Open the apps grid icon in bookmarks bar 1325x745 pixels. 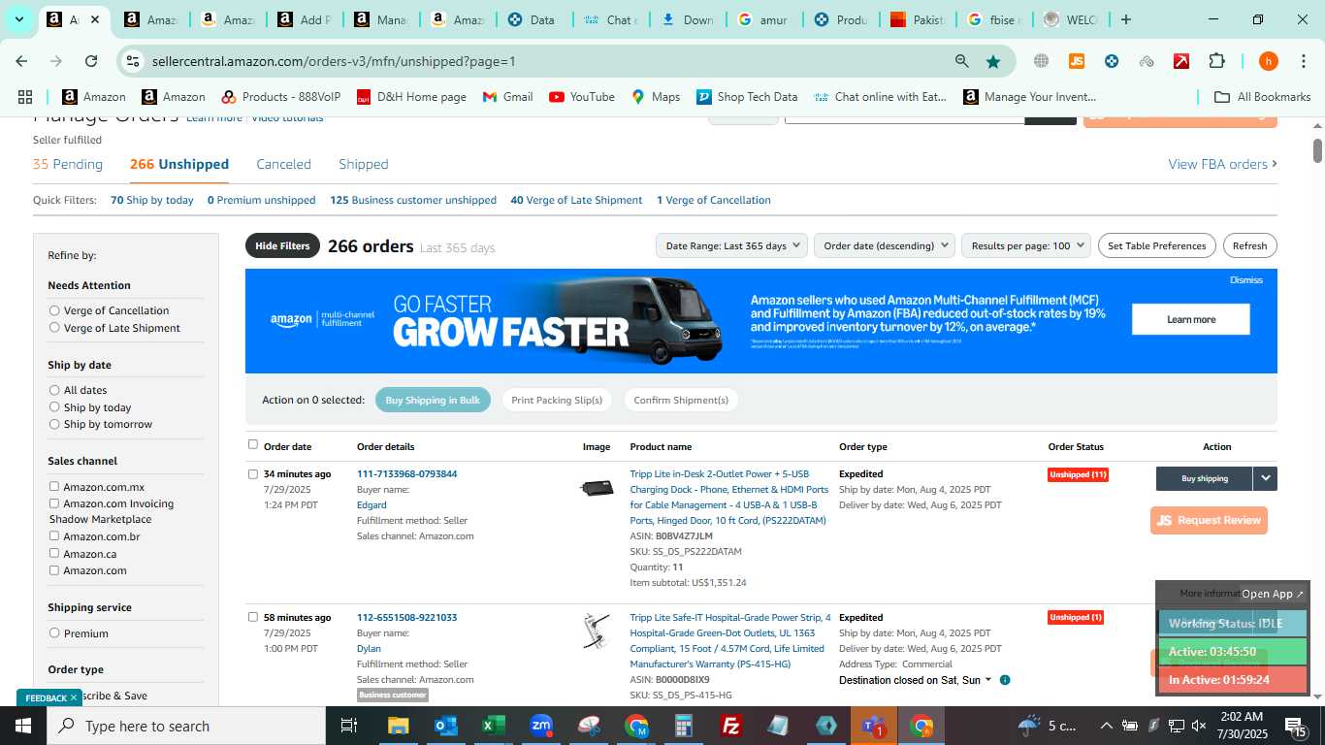25,97
